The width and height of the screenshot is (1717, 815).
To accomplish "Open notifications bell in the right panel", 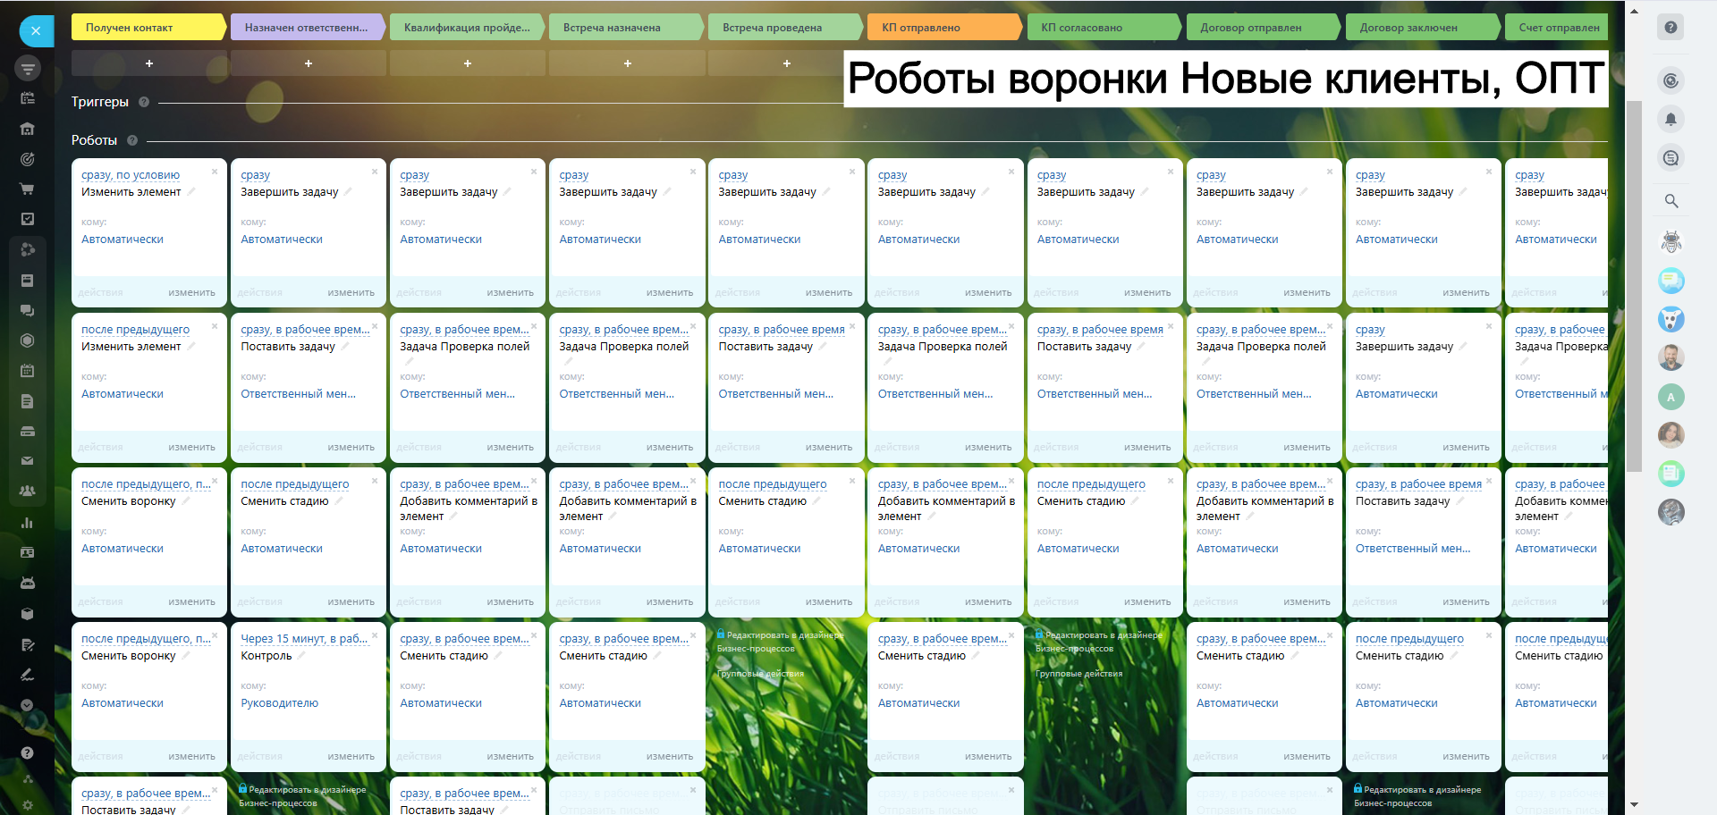I will click(1670, 119).
